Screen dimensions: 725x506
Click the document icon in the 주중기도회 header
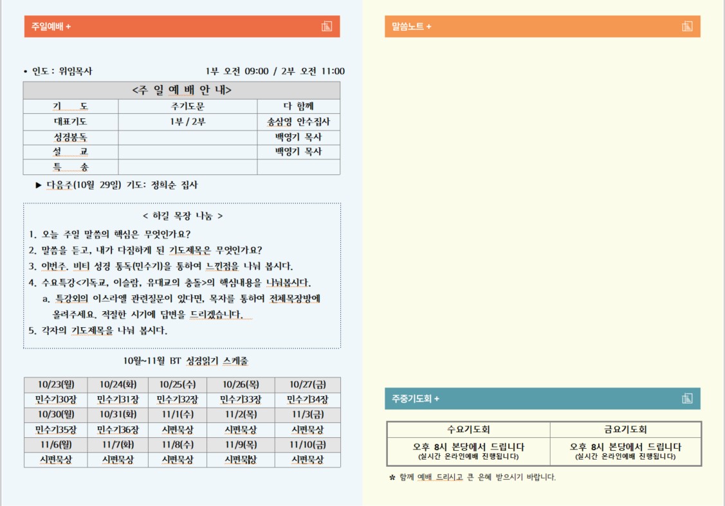tap(686, 399)
